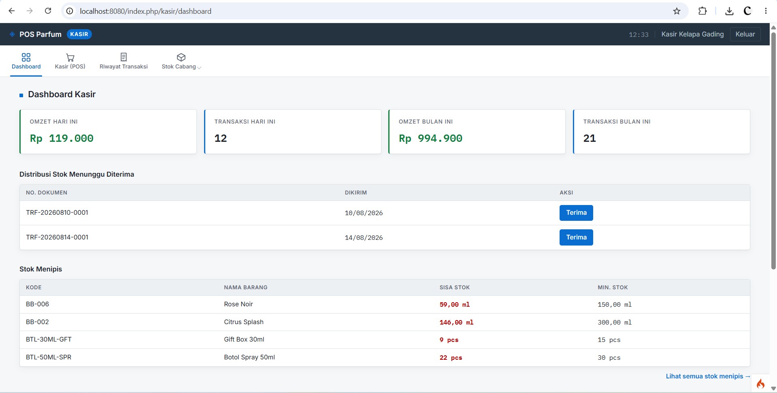Click the remaining stock 59,00 ml
The image size is (777, 393).
coord(455,305)
